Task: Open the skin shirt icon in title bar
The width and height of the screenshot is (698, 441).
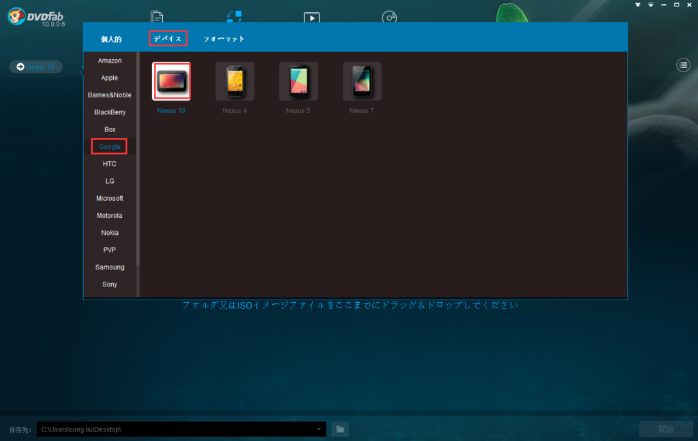Action: click(x=638, y=5)
